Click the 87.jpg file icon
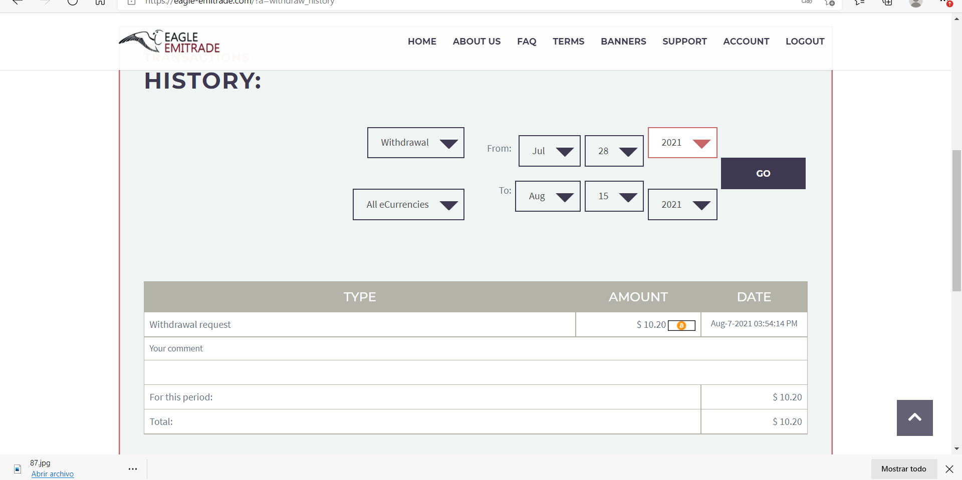The height and width of the screenshot is (480, 962). (18, 469)
